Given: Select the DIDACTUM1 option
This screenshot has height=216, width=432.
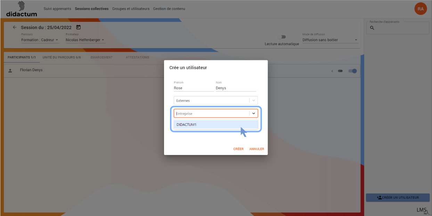Looking at the screenshot, I should pyautogui.click(x=216, y=124).
